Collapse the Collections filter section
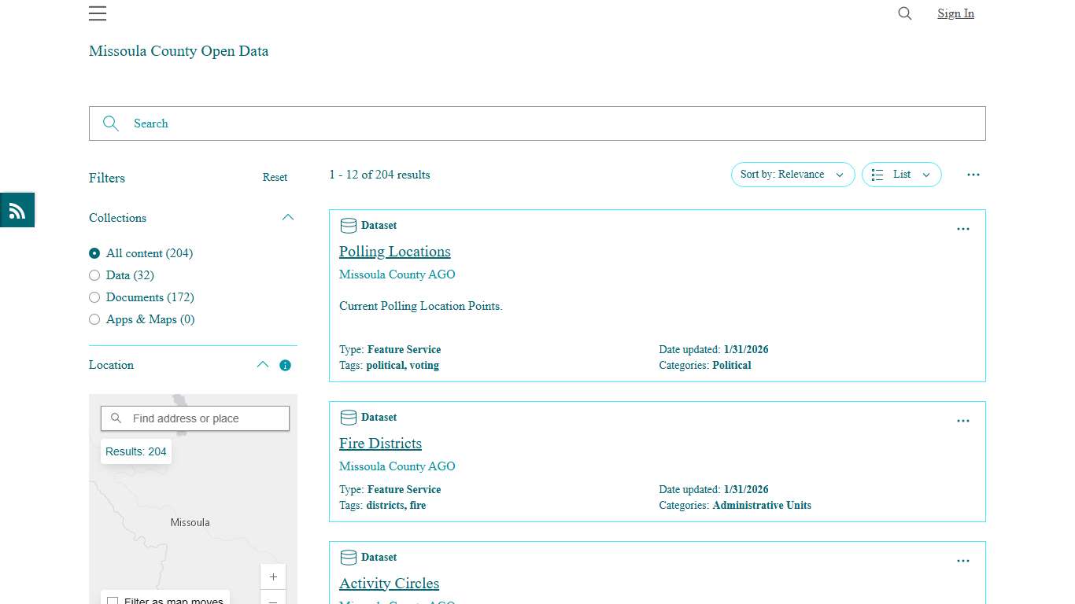This screenshot has width=1075, height=604. coord(288,217)
